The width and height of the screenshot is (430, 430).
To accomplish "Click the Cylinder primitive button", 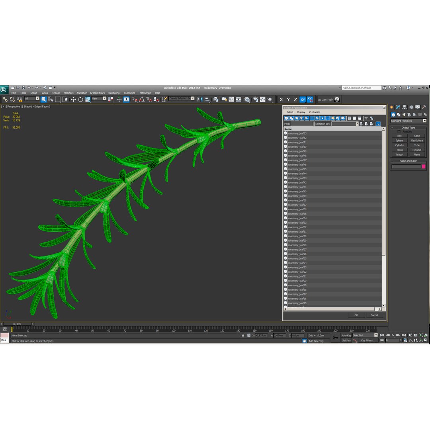I will click(399, 145).
